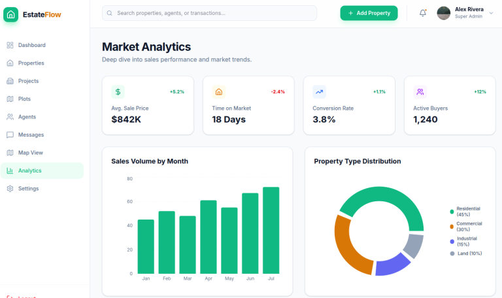Click the Map View sidebar icon
This screenshot has width=502, height=298.
tap(10, 153)
